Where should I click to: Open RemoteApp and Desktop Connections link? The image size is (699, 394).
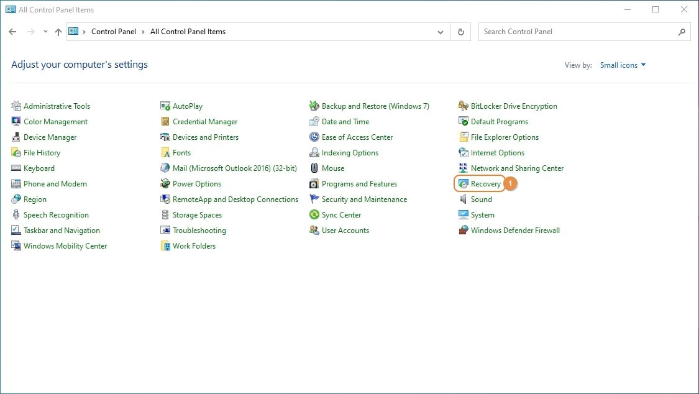click(x=235, y=199)
